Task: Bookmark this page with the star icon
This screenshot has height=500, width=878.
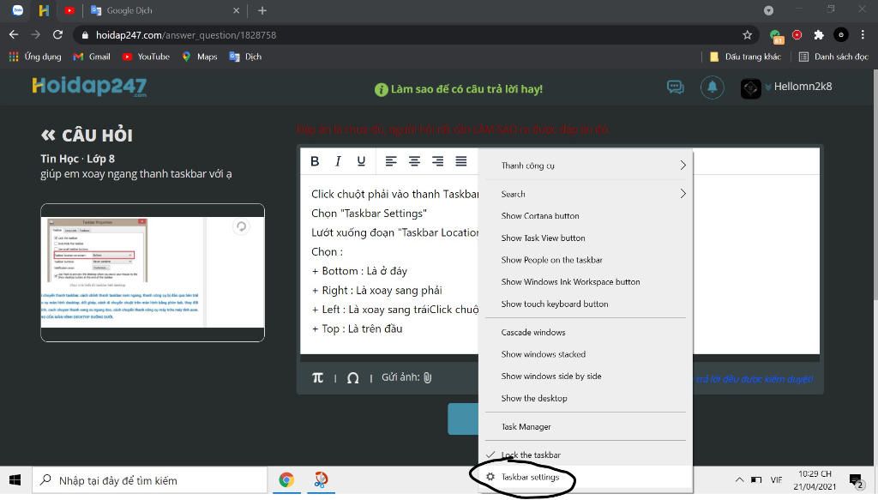Action: tap(747, 35)
